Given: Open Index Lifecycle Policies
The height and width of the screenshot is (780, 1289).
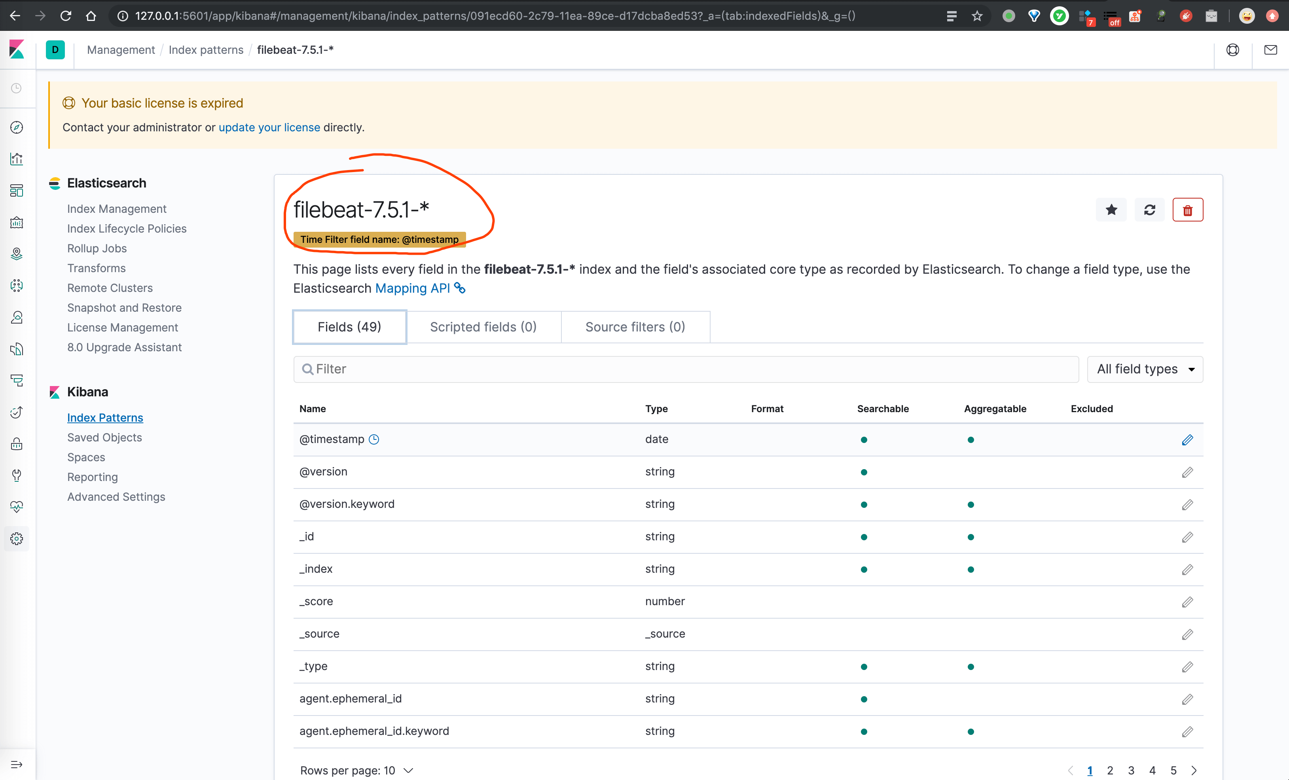Looking at the screenshot, I should coord(127,229).
